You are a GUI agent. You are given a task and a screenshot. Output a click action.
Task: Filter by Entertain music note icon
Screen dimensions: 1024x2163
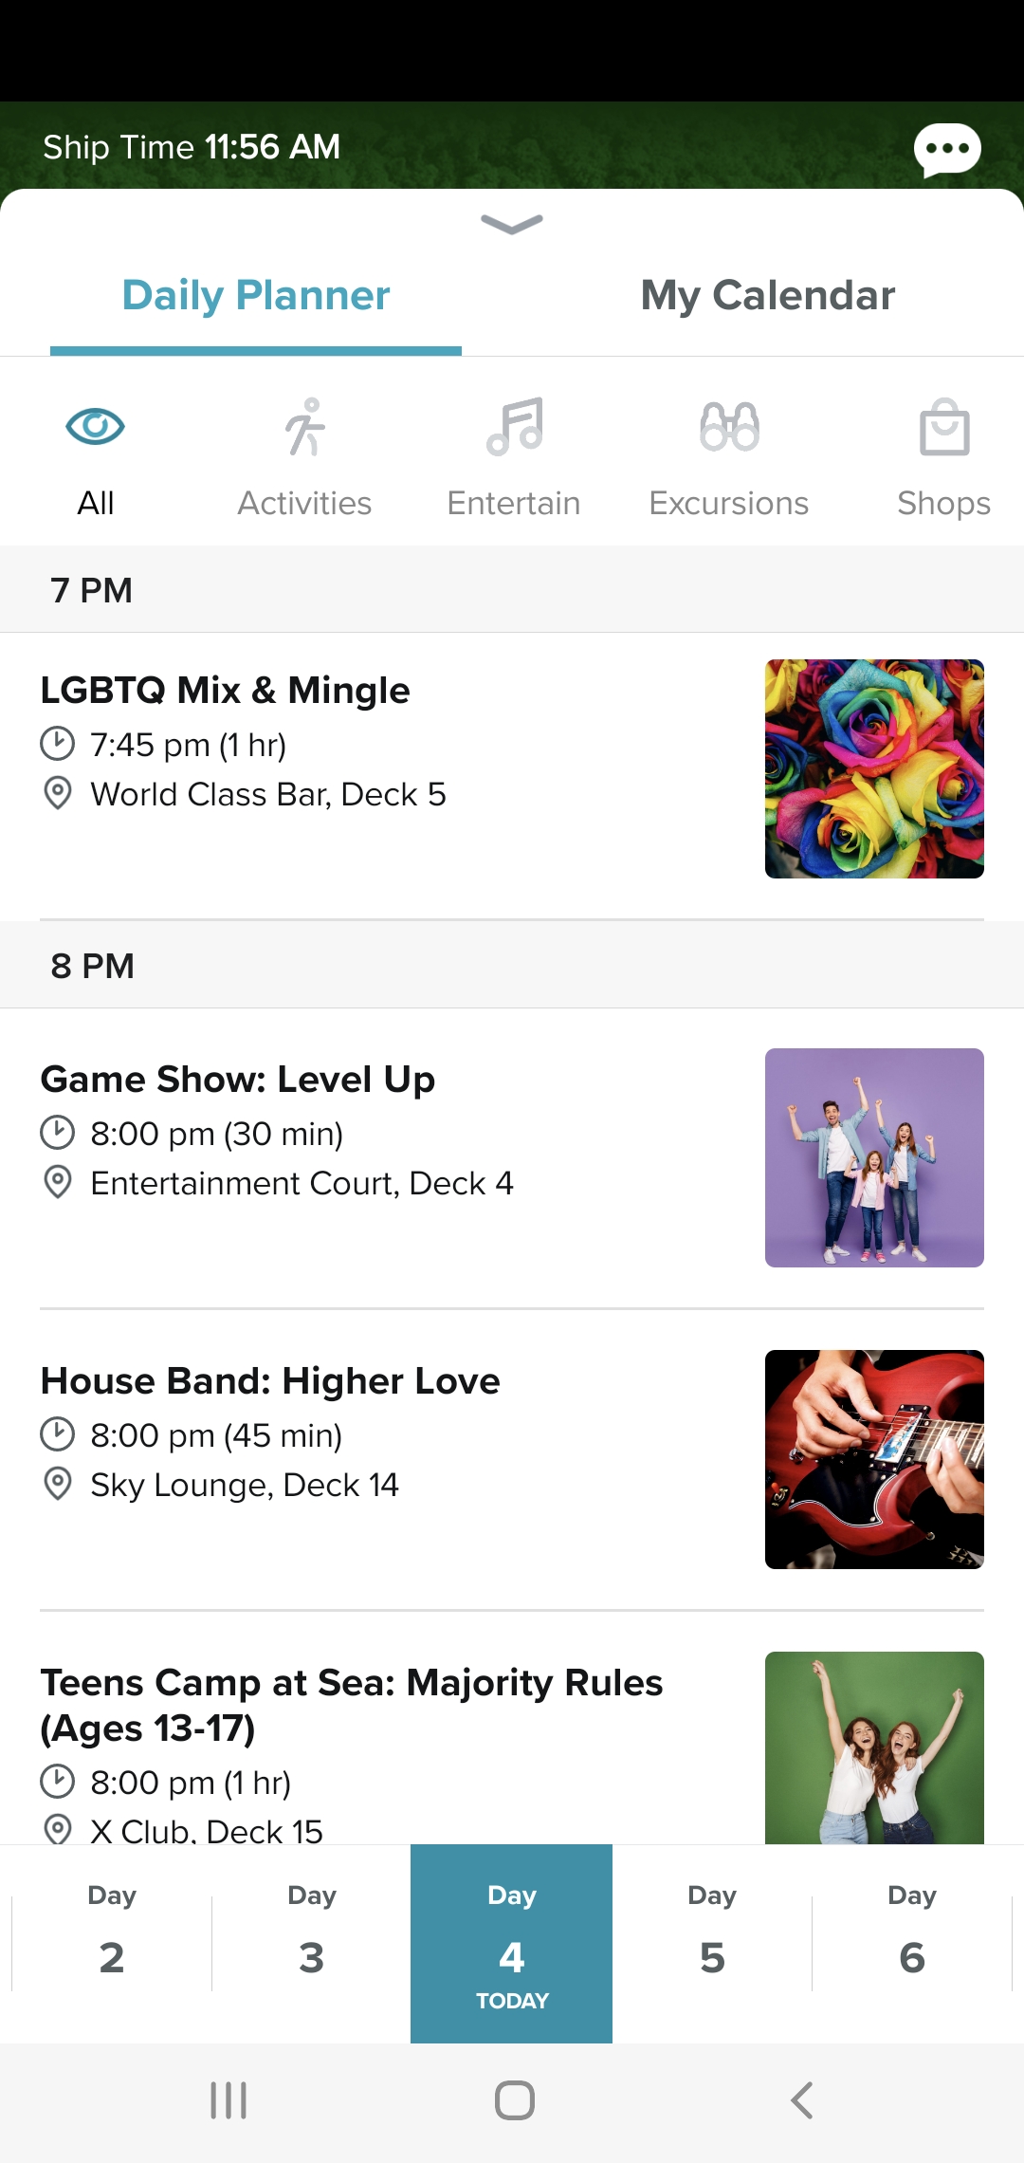pyautogui.click(x=514, y=428)
